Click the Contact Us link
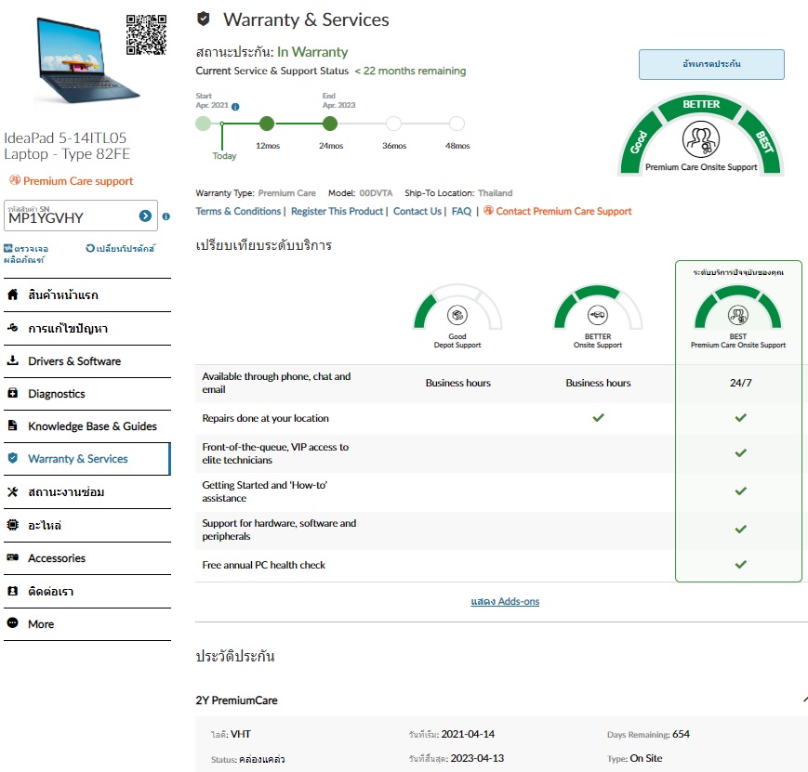The width and height of the screenshot is (808, 772). pos(417,211)
